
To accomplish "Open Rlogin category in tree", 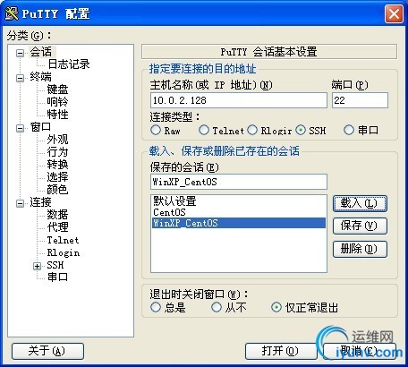I will pos(64,252).
